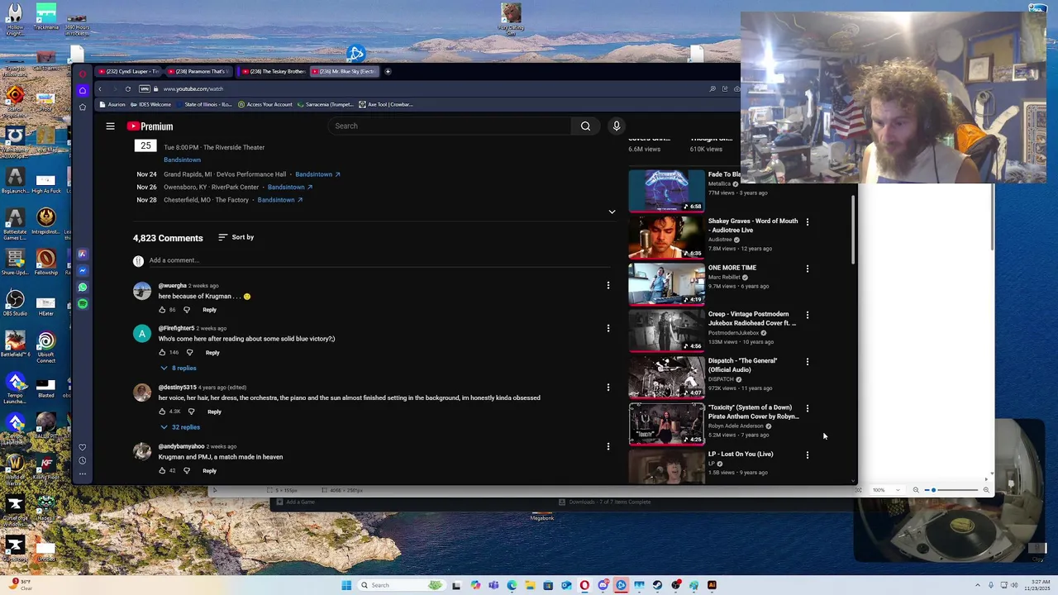This screenshot has width=1058, height=595.
Task: Reply to the @wuergha comment
Action: (x=209, y=310)
